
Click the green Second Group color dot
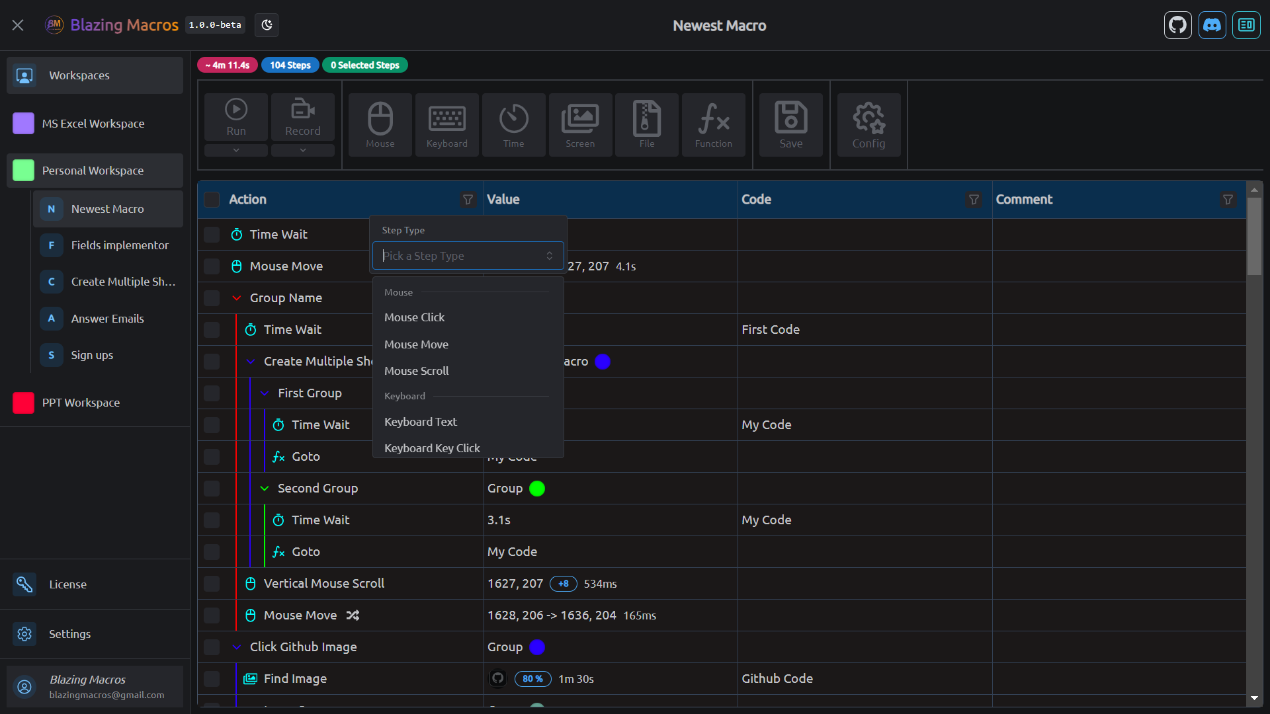tap(537, 489)
